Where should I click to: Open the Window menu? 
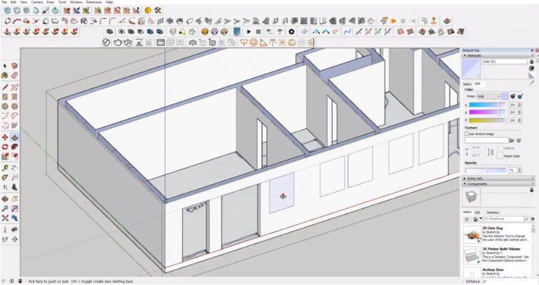tap(76, 2)
